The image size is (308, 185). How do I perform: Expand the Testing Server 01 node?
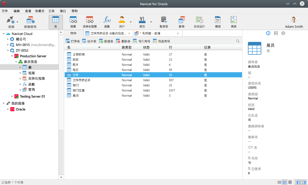(12, 96)
